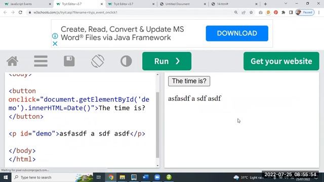Reload the current page
324x182 pixels.
[x=20, y=12]
